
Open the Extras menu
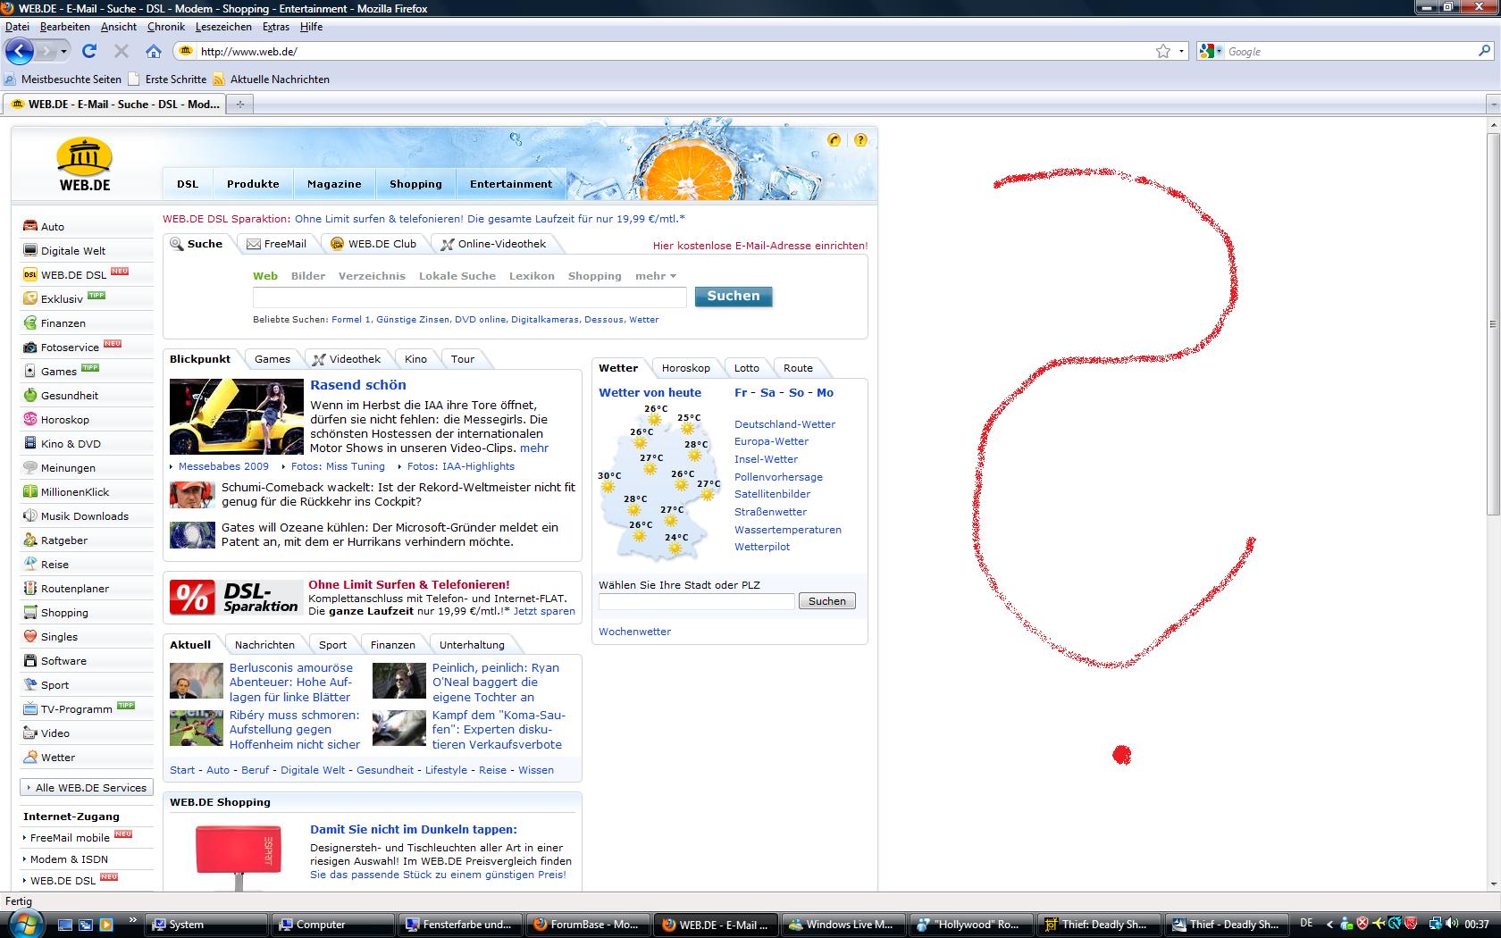276,27
